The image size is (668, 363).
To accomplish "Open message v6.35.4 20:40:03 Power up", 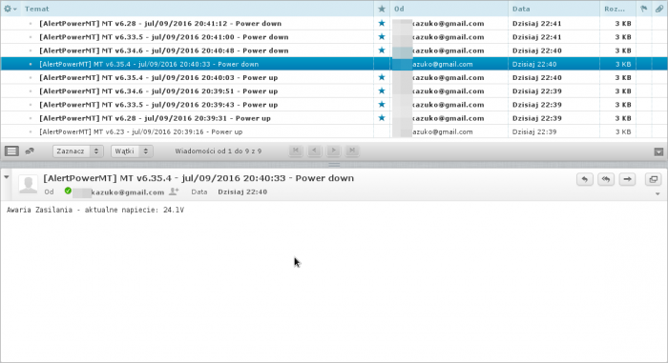I will click(158, 77).
